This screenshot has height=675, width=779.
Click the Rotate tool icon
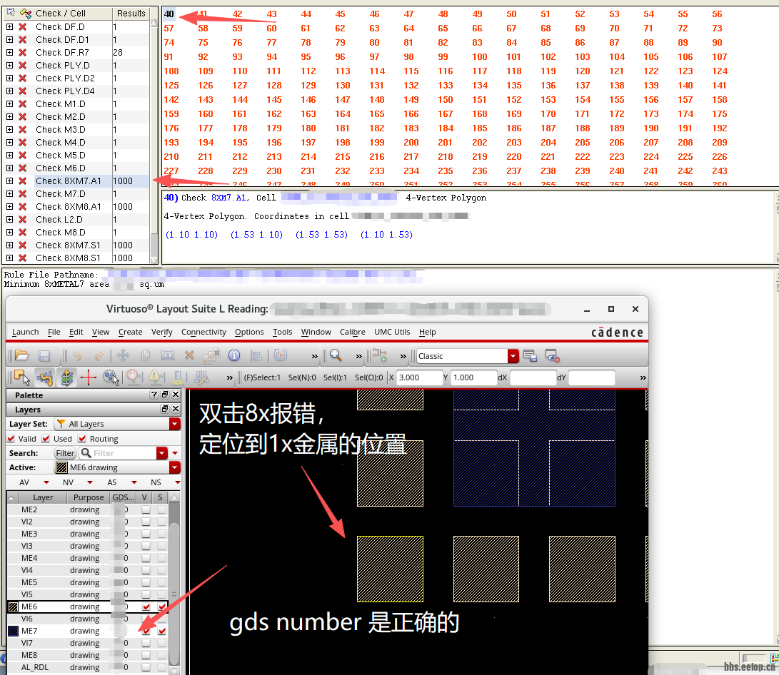click(280, 355)
